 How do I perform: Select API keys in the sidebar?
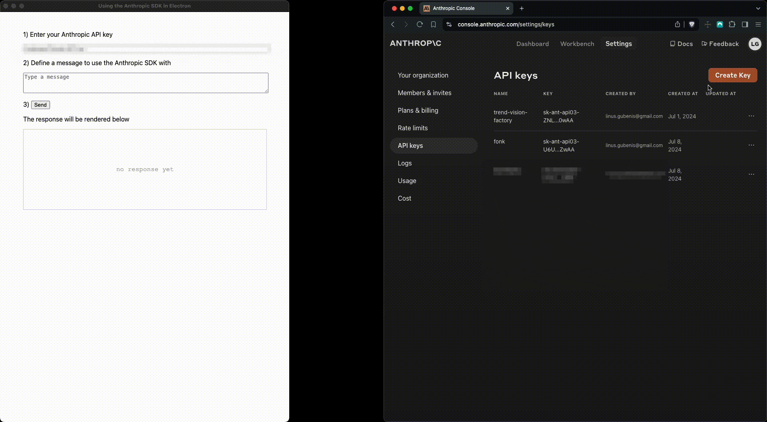pyautogui.click(x=433, y=145)
